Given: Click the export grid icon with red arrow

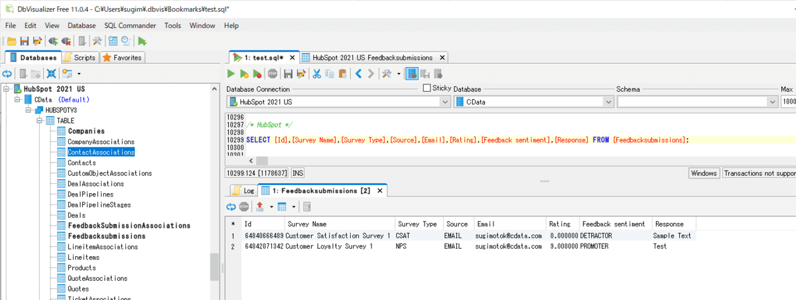Looking at the screenshot, I should [x=259, y=206].
